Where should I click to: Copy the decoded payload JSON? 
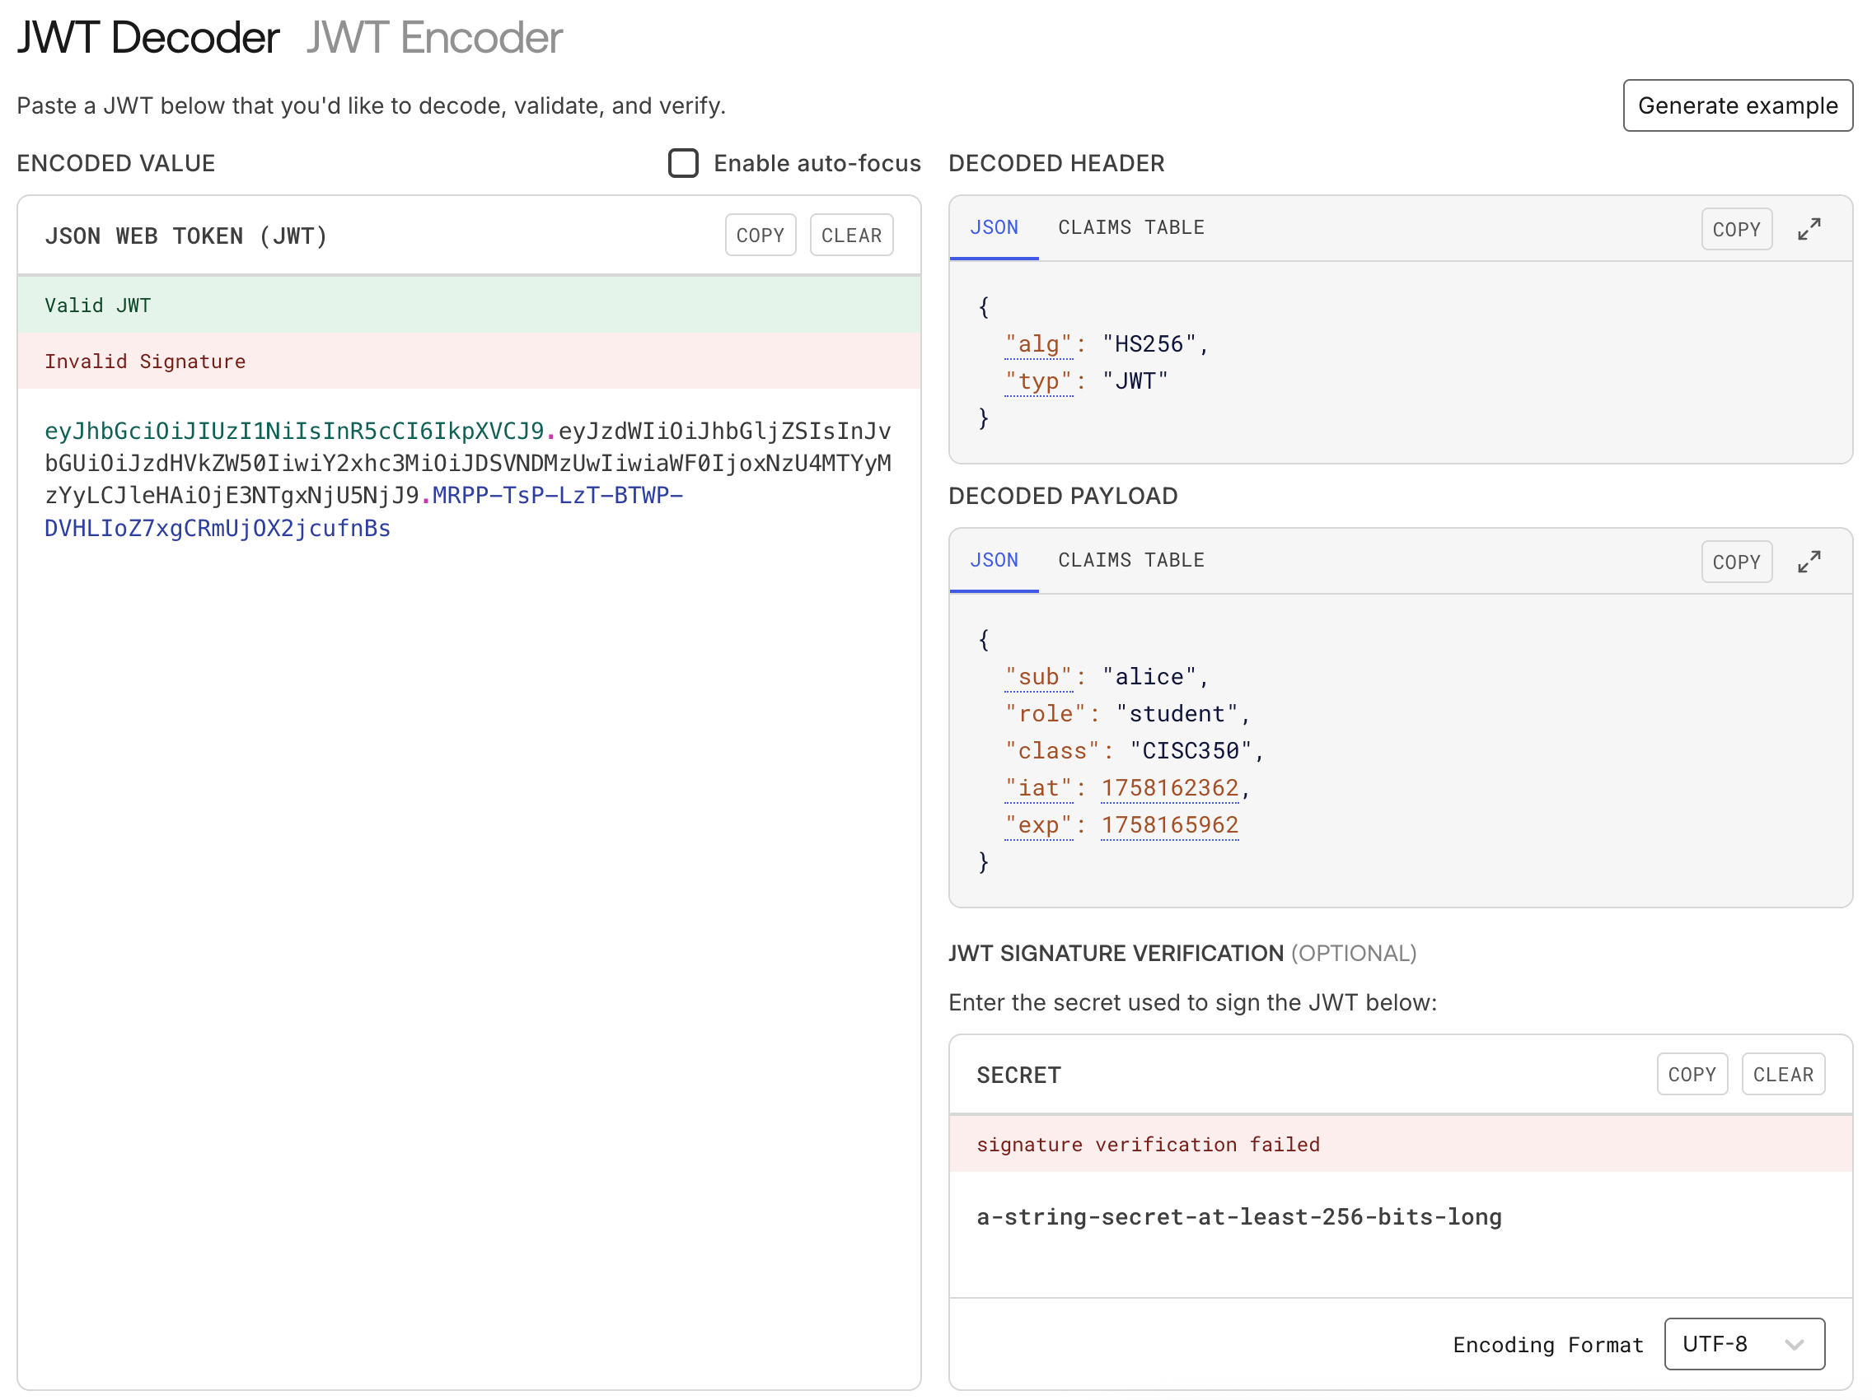[x=1737, y=561]
